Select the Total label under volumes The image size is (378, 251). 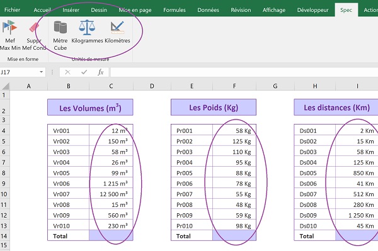tap(69, 236)
